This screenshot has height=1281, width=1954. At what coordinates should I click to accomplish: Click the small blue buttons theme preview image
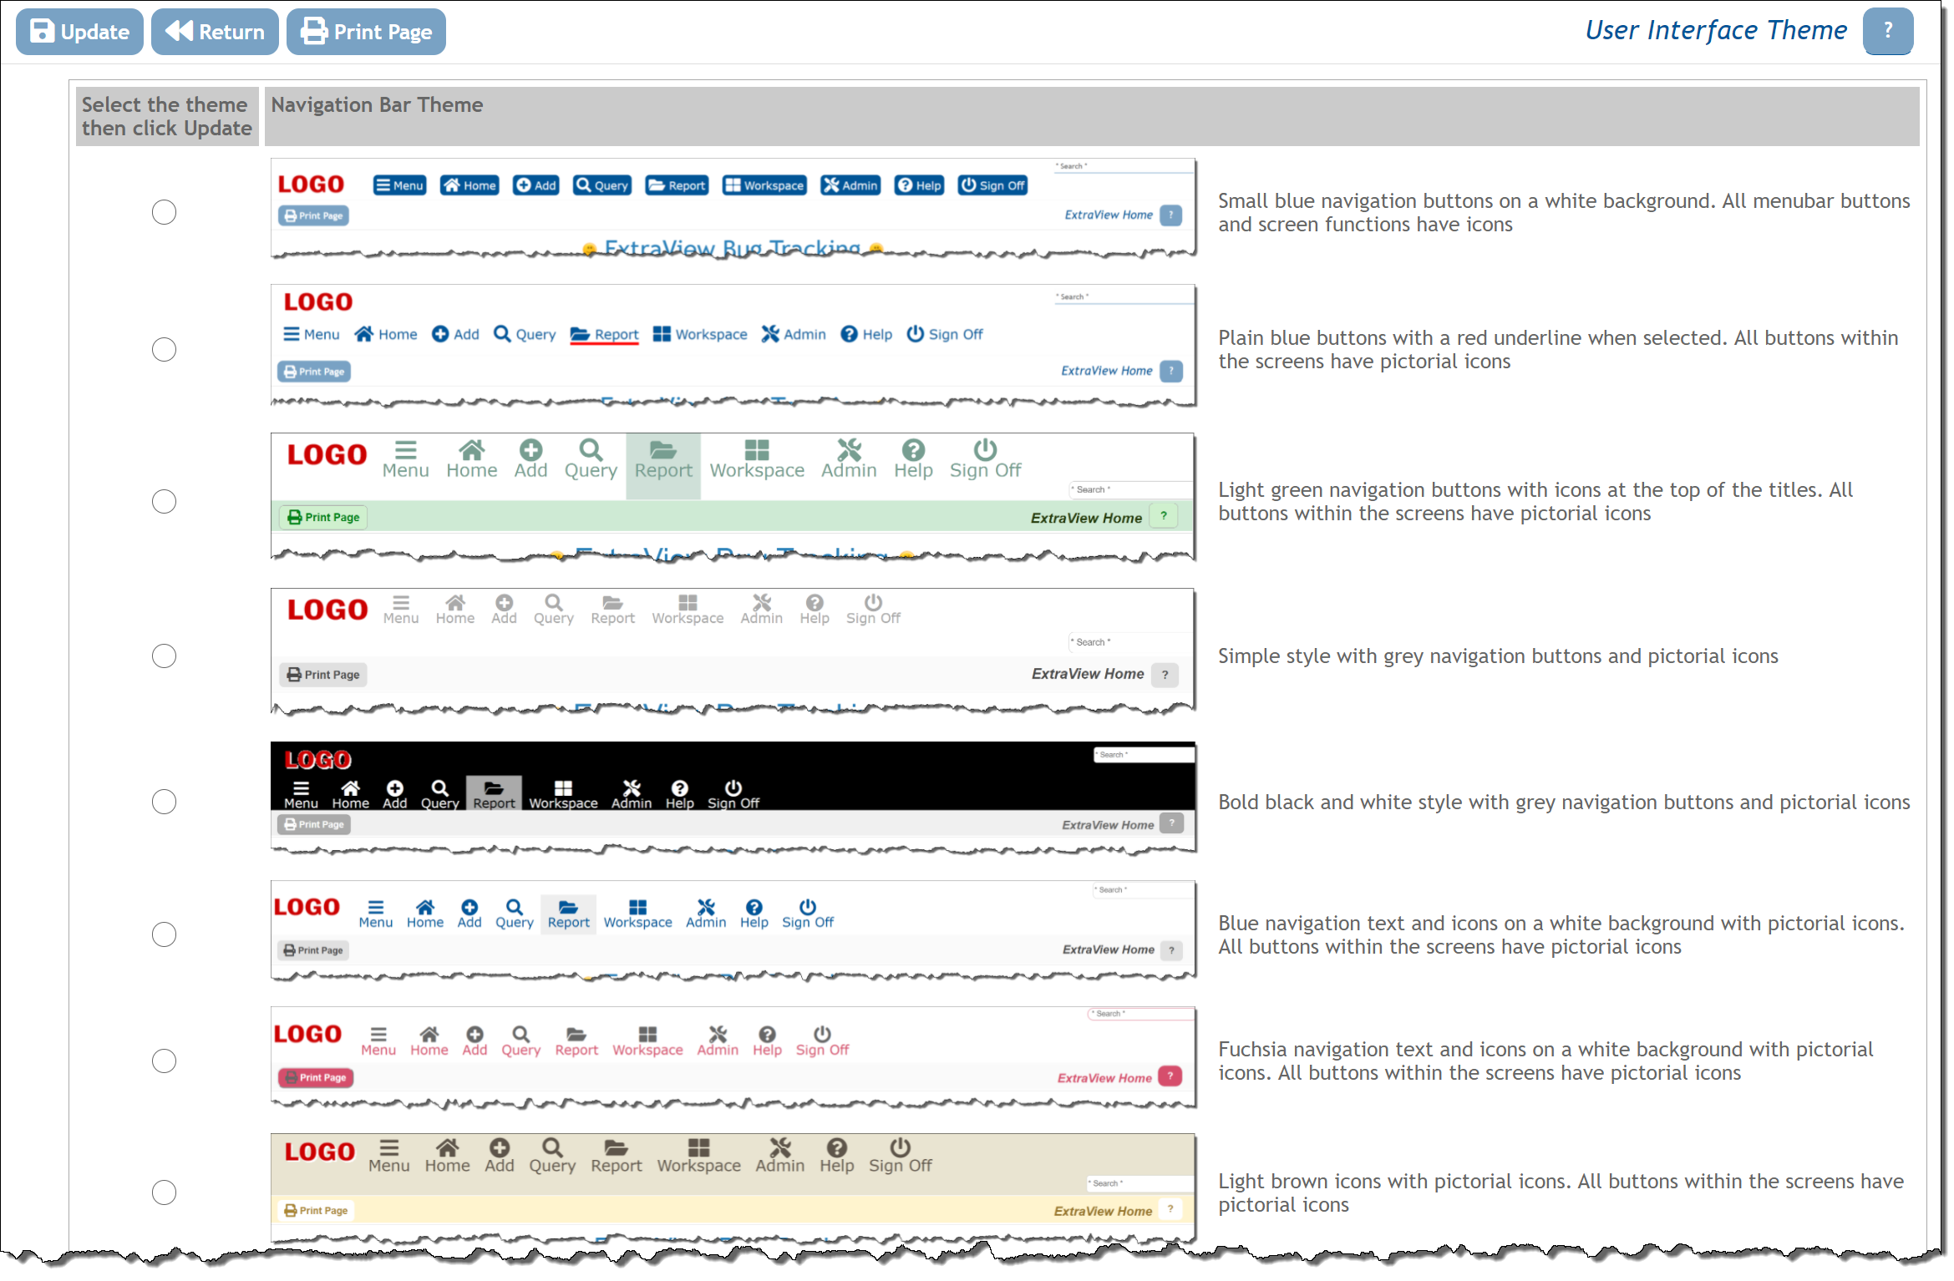733,209
